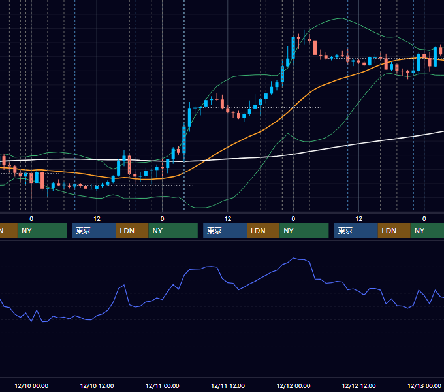This screenshot has height=392, width=444.
Task: Click the 12/11 00:00 date label
Action: click(x=162, y=385)
